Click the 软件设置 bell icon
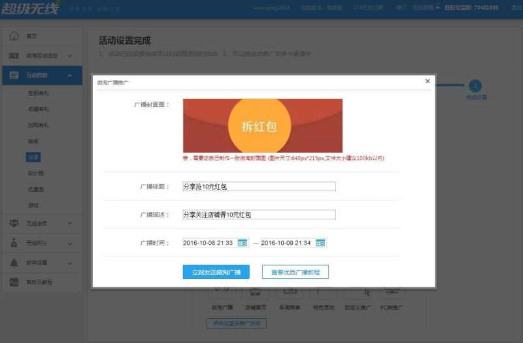The width and height of the screenshot is (523, 343). click(14, 262)
